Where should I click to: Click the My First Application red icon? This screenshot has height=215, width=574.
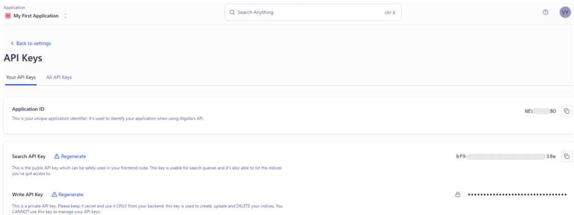(x=8, y=16)
